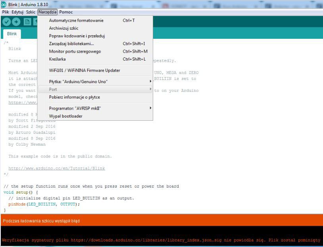
Task: Close the open Narzędzia menu
Action: [47, 12]
